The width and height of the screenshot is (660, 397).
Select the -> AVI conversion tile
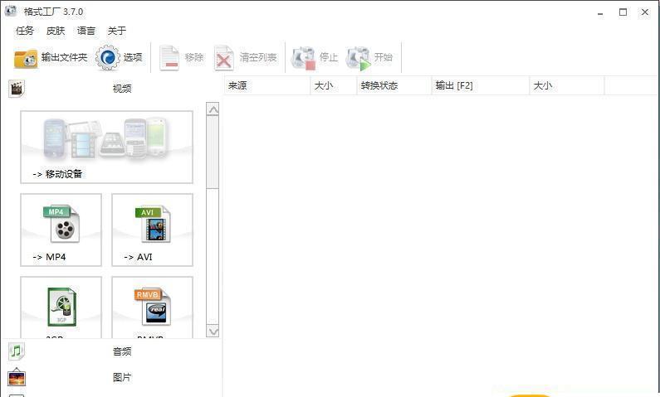(x=153, y=230)
